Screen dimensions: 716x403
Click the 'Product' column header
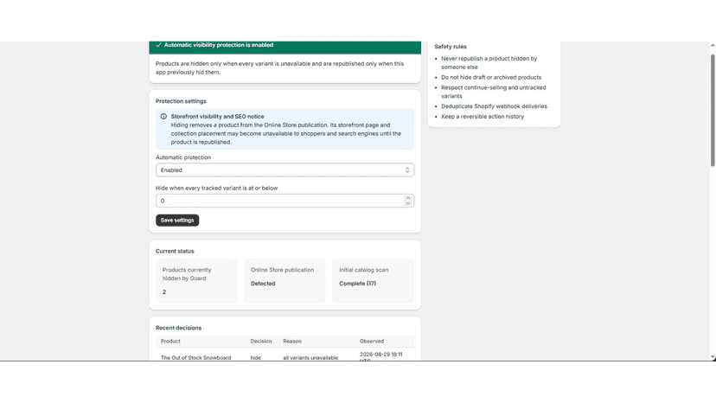[x=170, y=342]
